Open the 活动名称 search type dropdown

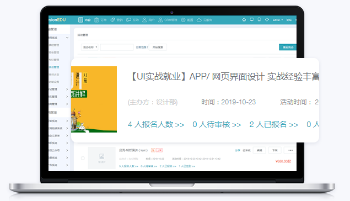89,47
